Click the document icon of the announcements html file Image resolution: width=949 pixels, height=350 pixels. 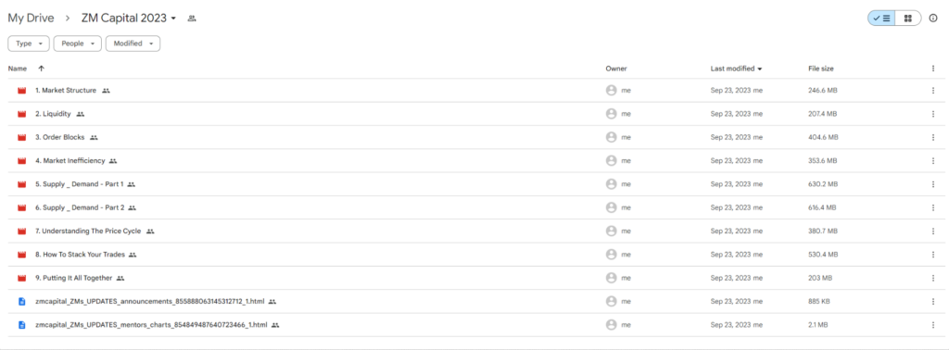22,301
